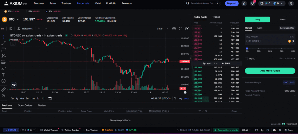Viewport: 298px width, 134px height.
Task: Select the Text drawing tool
Action: point(4,75)
